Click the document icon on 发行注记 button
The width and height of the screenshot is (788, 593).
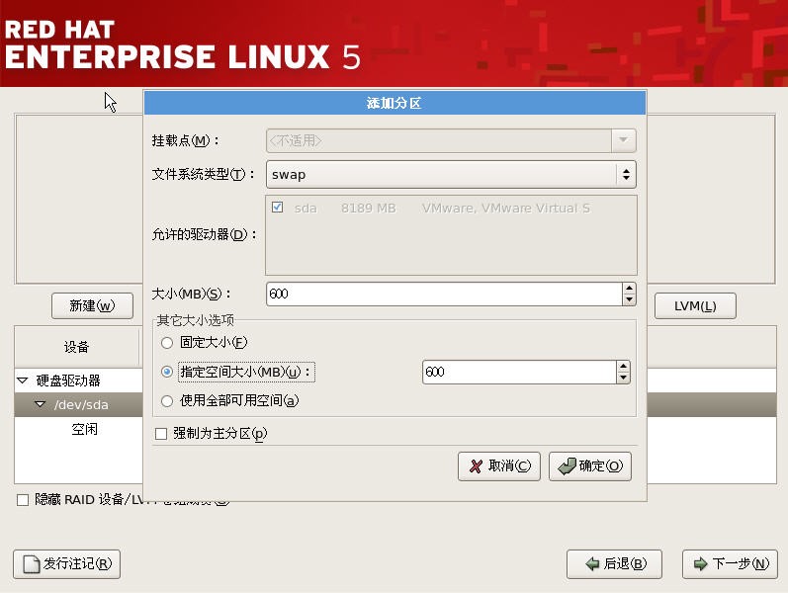(x=31, y=564)
